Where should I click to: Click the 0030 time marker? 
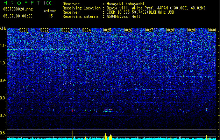coord(212,30)
